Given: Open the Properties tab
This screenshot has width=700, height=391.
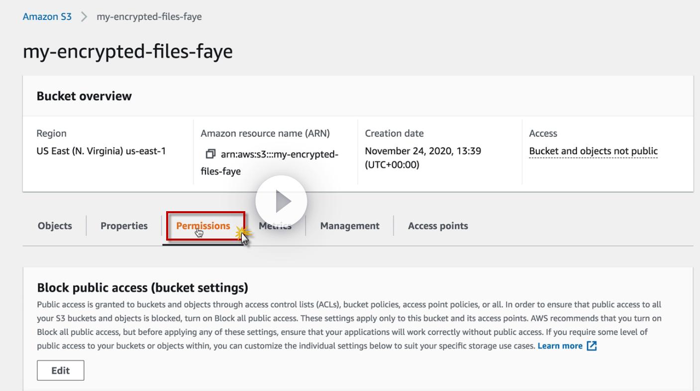Looking at the screenshot, I should 124,226.
